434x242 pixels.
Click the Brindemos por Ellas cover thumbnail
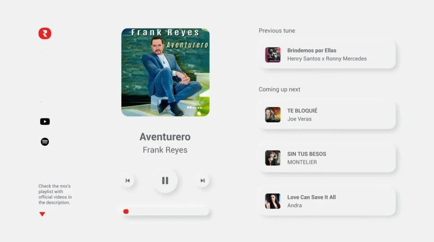tap(273, 55)
